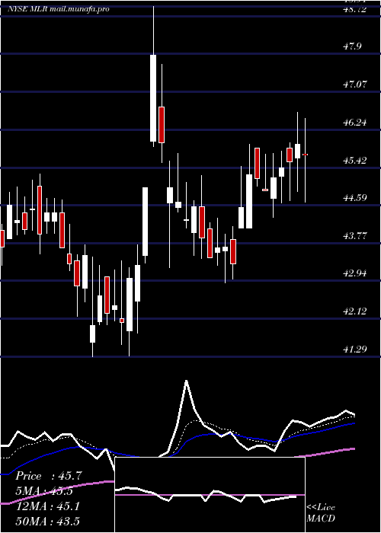Select the 46.24 price axis label
This screenshot has width=381, height=533.
point(356,122)
